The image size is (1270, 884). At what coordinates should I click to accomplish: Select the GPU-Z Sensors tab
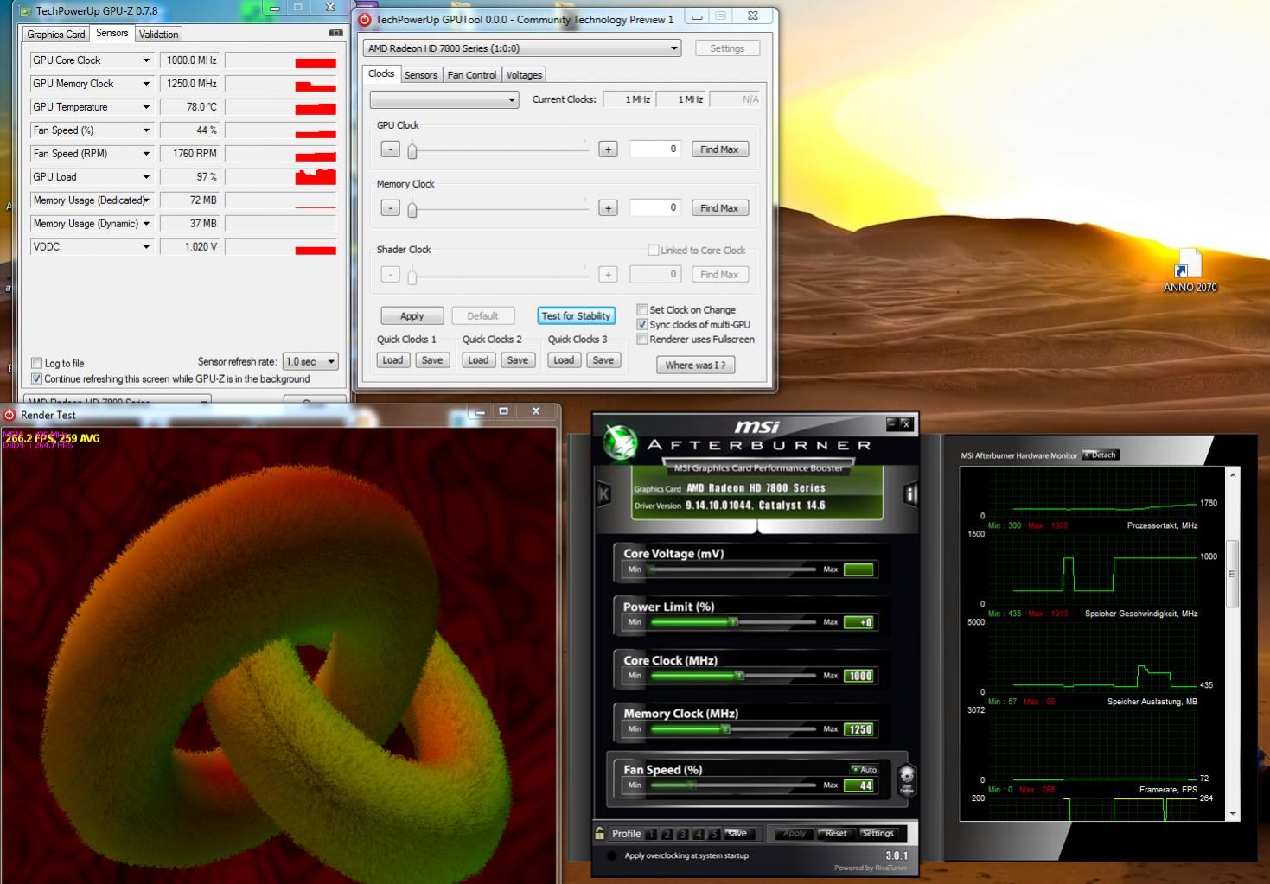click(x=112, y=33)
